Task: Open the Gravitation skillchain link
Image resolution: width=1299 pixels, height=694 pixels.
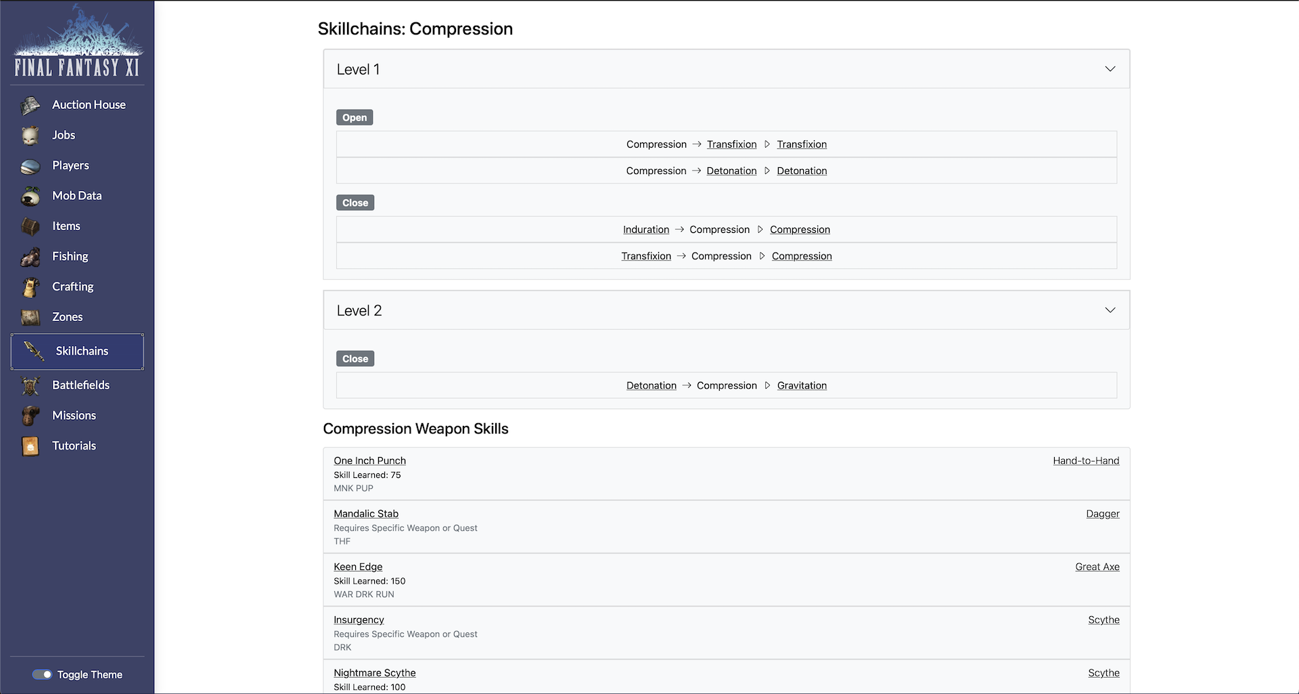Action: coord(802,385)
